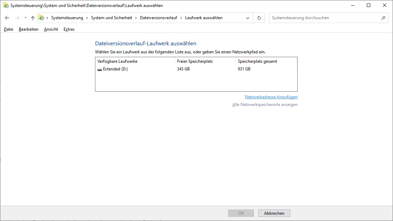Click the title bar window icon
Viewport: 393px width, 221px height.
[6, 6]
